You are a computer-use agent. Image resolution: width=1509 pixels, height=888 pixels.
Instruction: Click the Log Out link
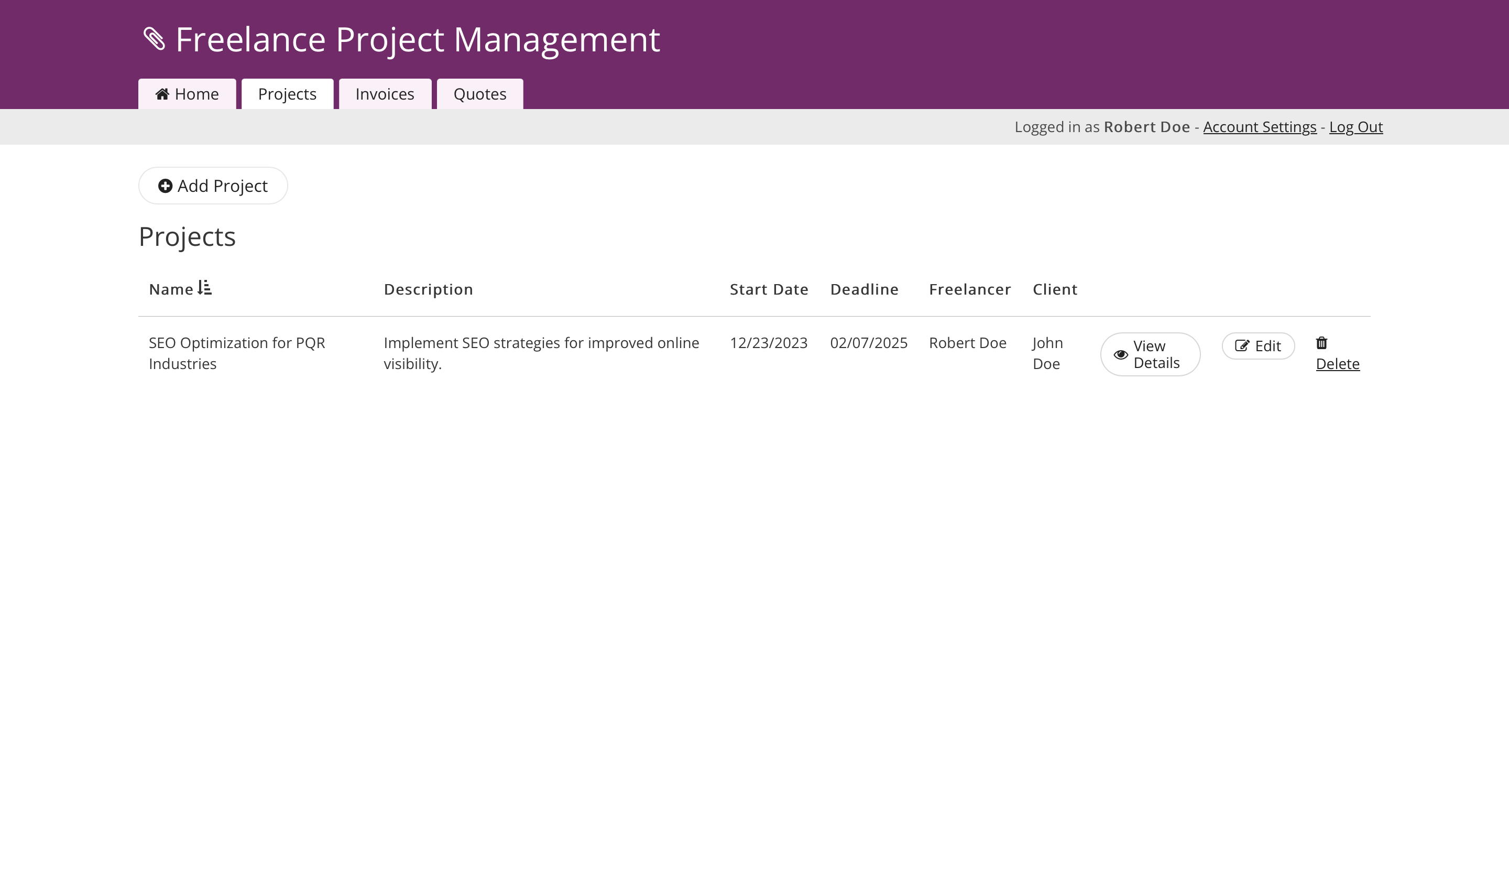point(1355,127)
